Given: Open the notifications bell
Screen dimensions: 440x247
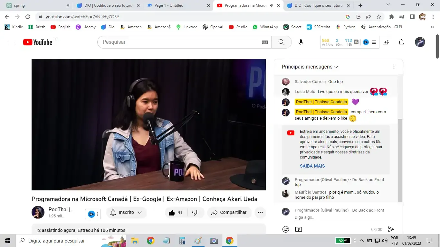Looking at the screenshot, I should click(401, 42).
